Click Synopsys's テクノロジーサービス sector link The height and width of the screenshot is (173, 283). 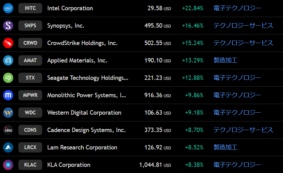pyautogui.click(x=243, y=26)
